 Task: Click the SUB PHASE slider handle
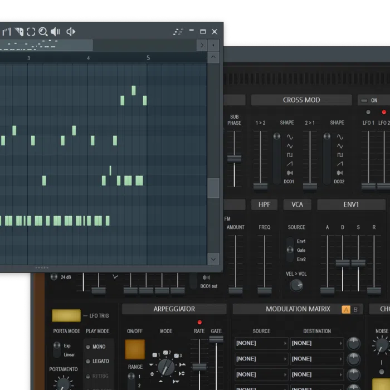click(x=235, y=158)
